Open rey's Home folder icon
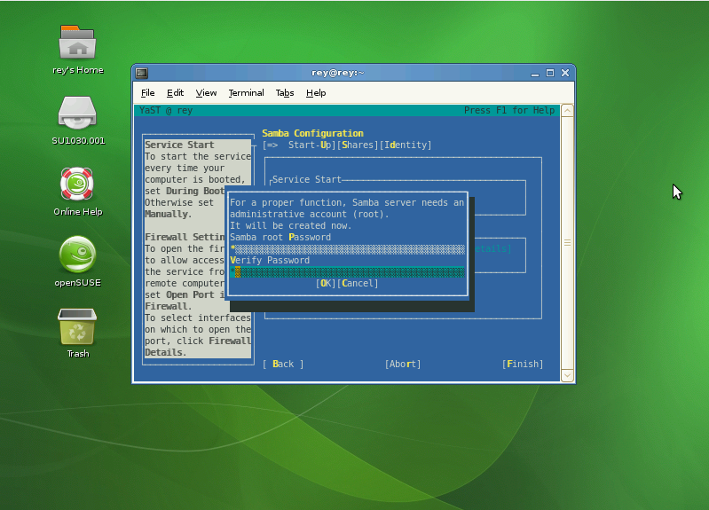 pos(77,43)
